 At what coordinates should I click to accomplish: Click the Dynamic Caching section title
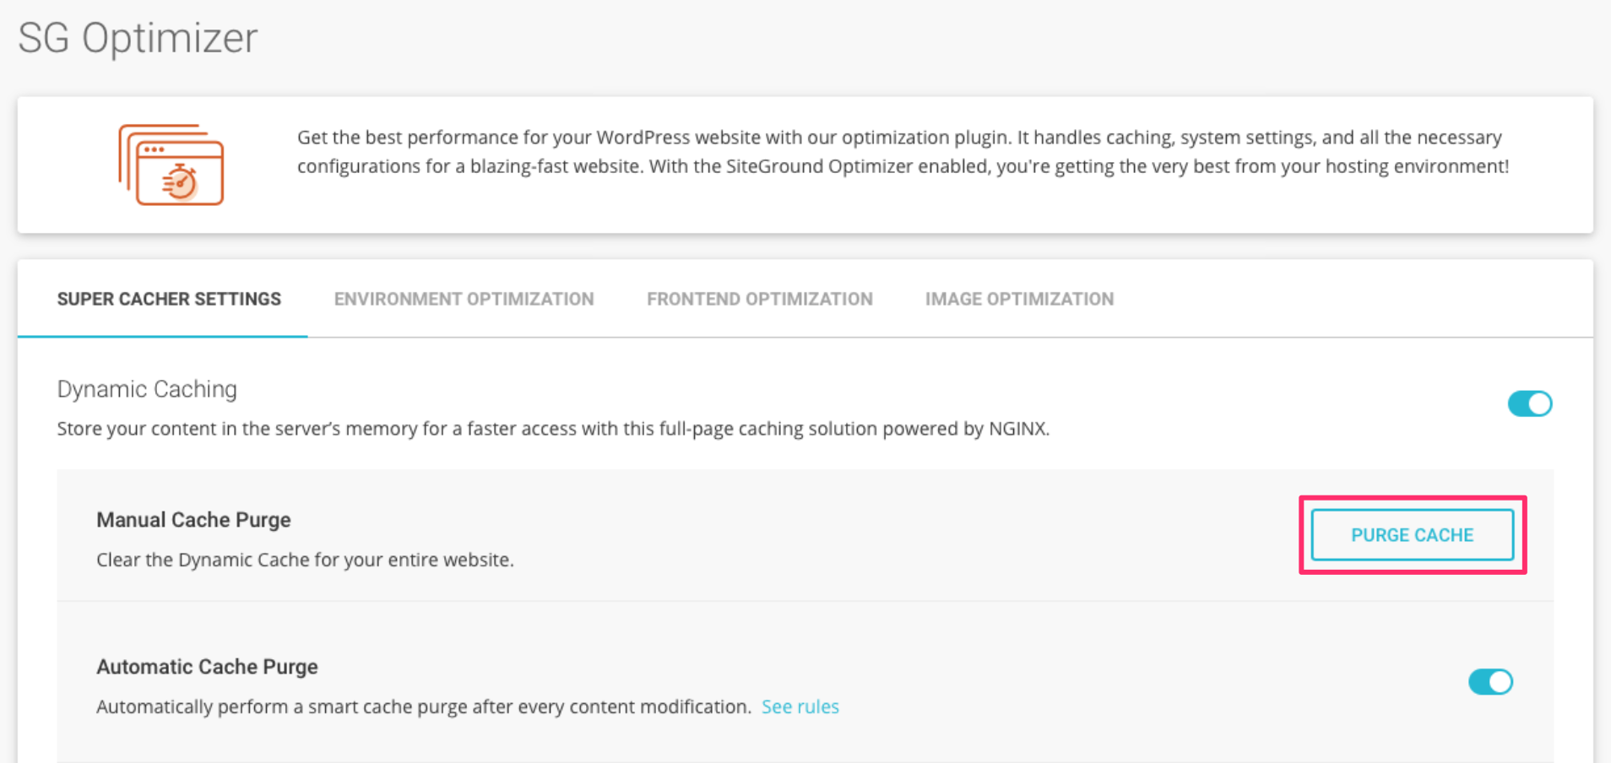[146, 389]
